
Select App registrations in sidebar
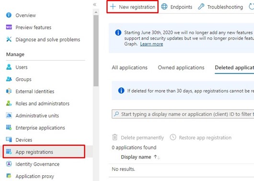(x=44, y=151)
